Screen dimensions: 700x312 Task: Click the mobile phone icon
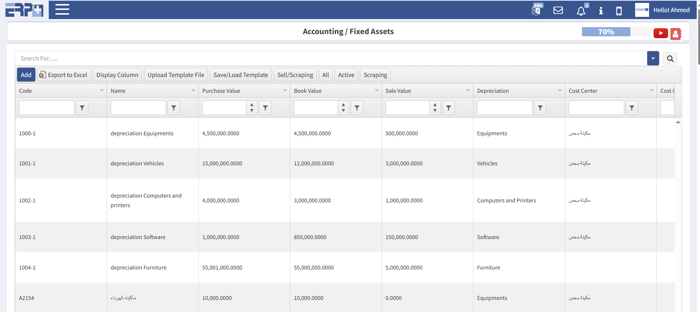pyautogui.click(x=619, y=11)
